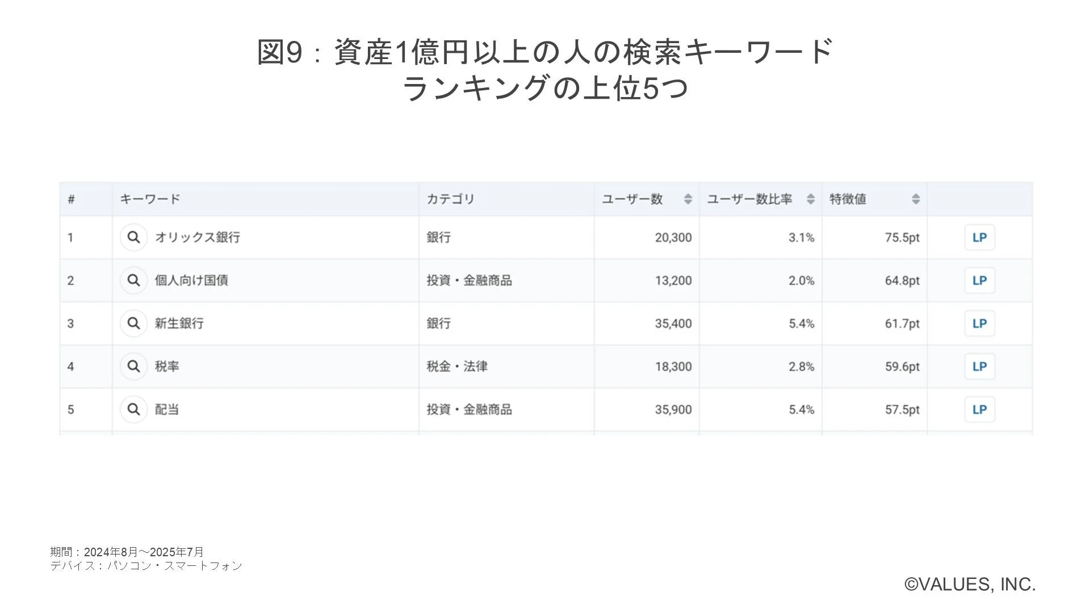Expand sorting options on 特徴値 header
1090x613 pixels.
(x=915, y=199)
